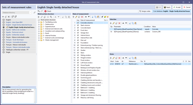193x105 pixels.
Task: Select the Column_048 selection condition row
Action: [x=150, y=32]
